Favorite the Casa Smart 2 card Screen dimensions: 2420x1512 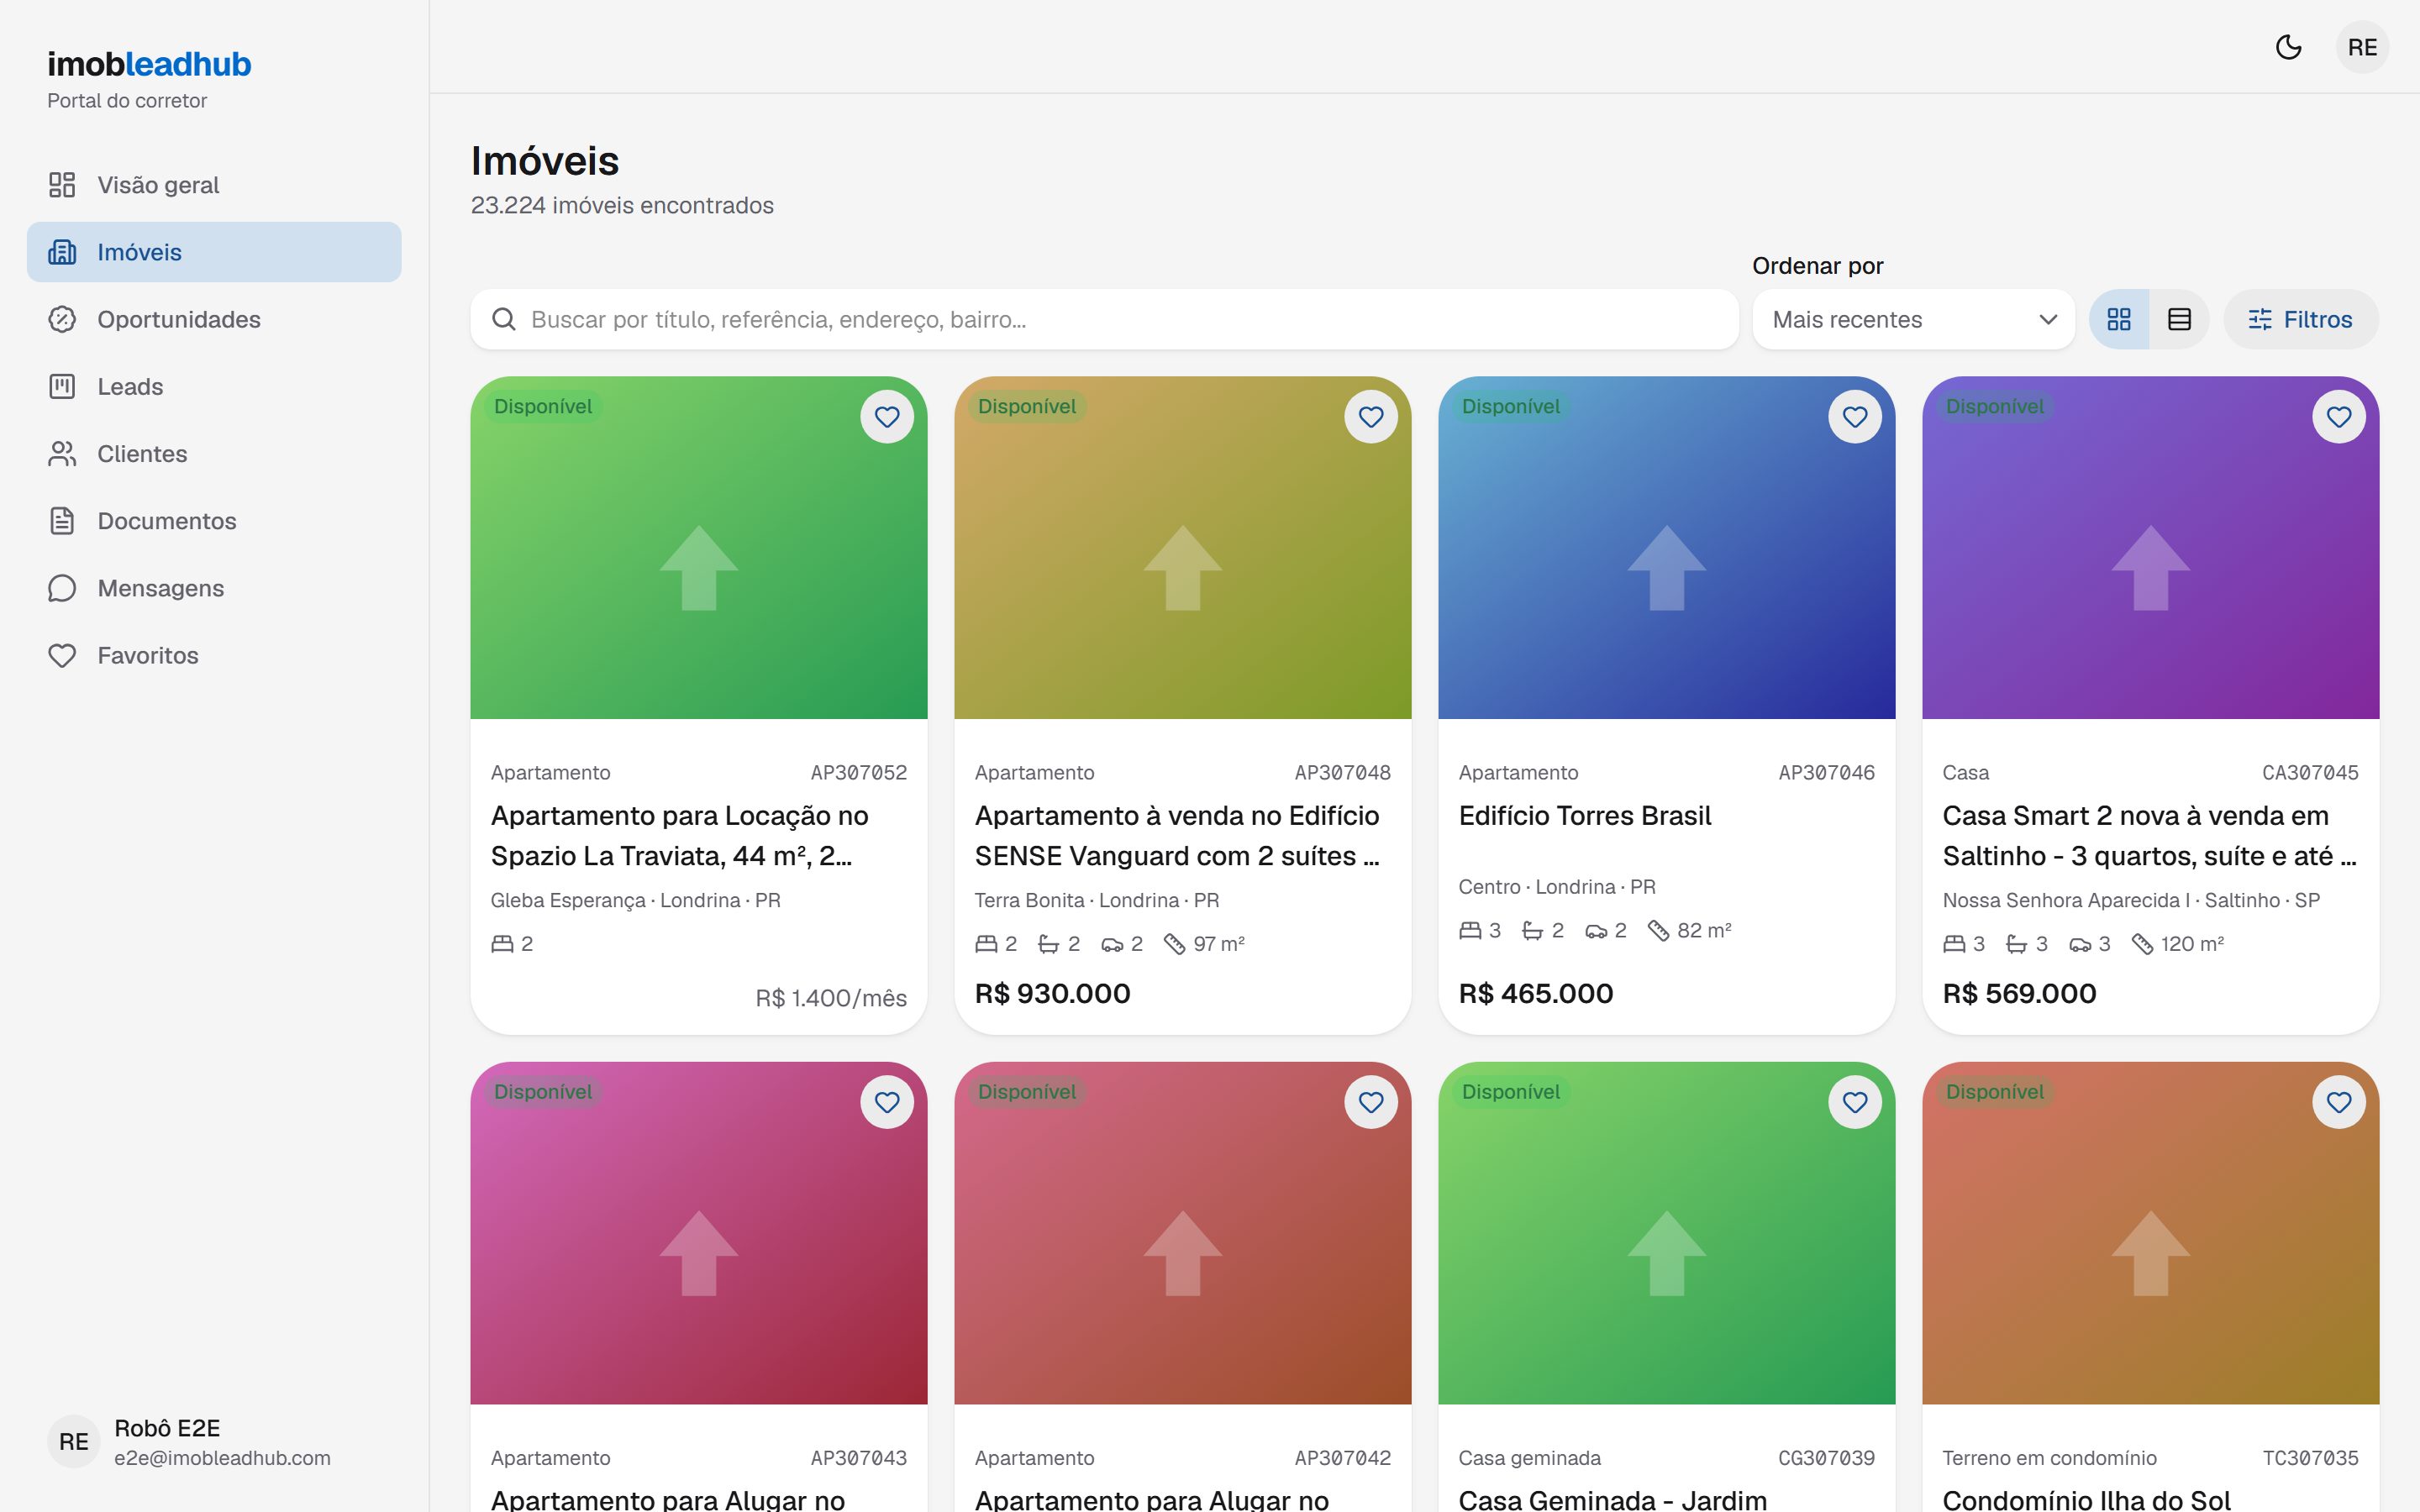pos(2339,417)
